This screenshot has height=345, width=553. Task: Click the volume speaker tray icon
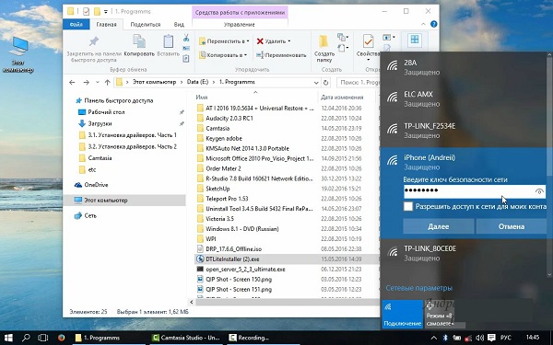[x=479, y=338]
